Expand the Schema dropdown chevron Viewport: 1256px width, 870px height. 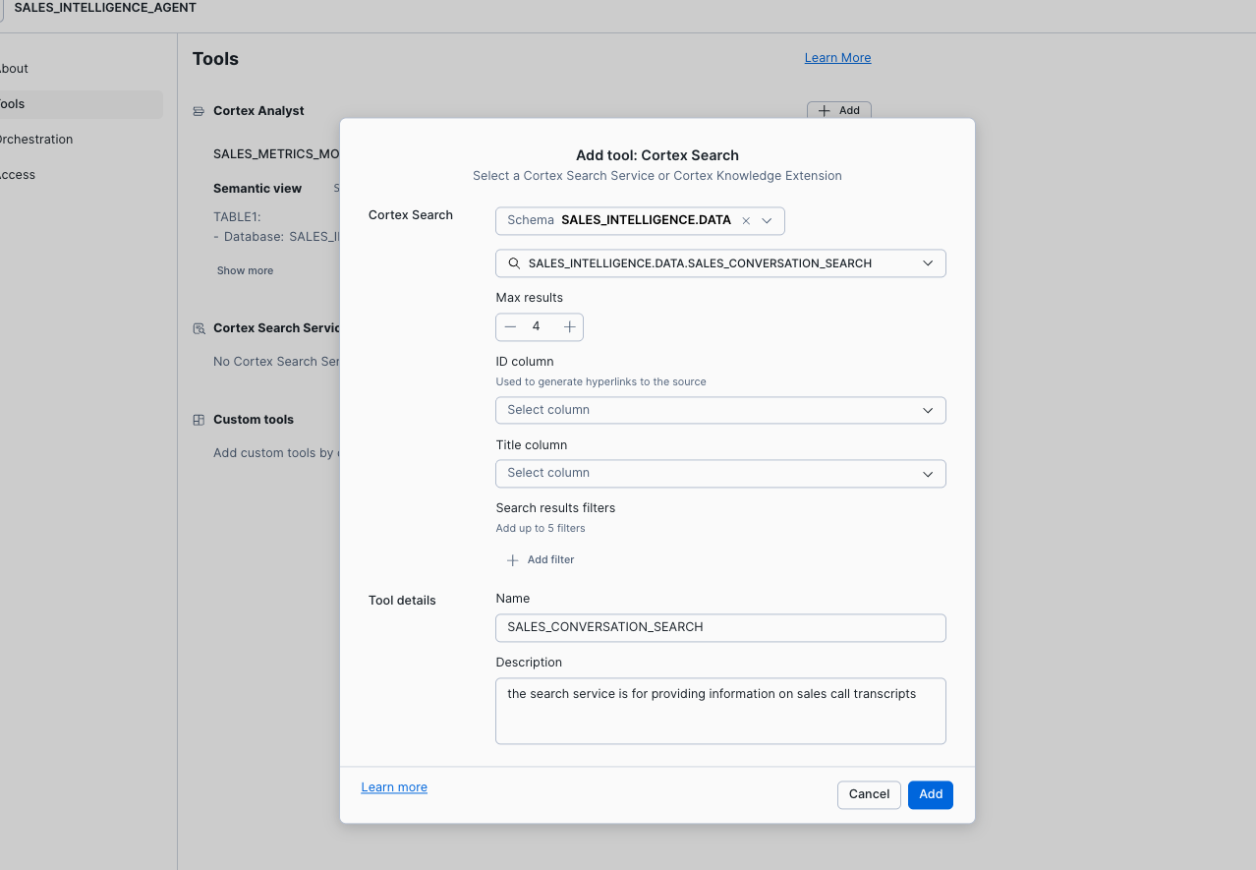tap(768, 221)
